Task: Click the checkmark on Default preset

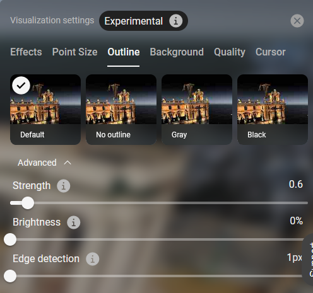Action: tap(21, 85)
